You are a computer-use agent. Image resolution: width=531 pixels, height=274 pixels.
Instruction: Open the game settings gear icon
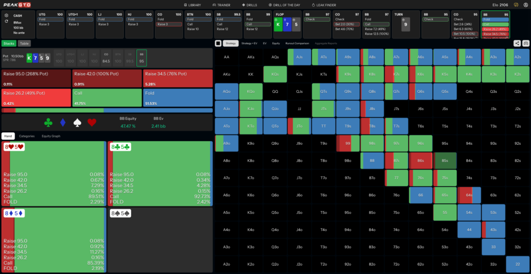pos(6,16)
